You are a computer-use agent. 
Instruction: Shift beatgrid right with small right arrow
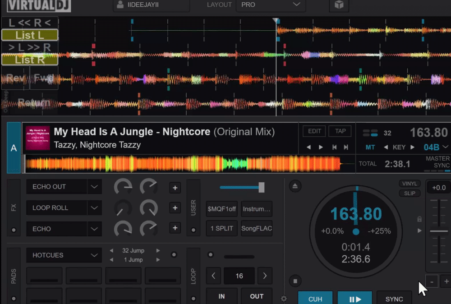[x=321, y=147]
